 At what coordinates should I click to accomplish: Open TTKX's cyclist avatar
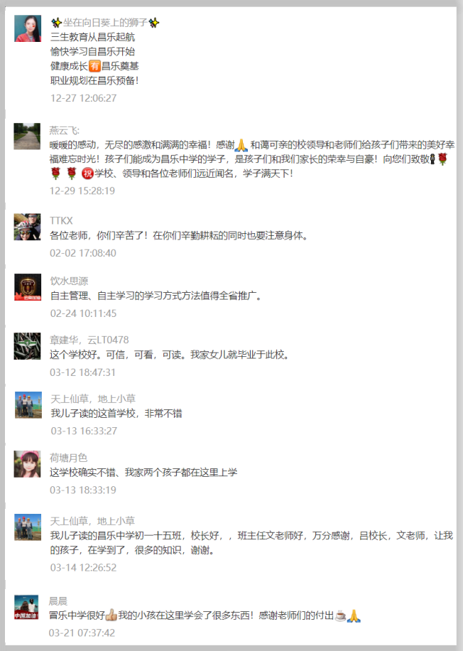pos(28,227)
